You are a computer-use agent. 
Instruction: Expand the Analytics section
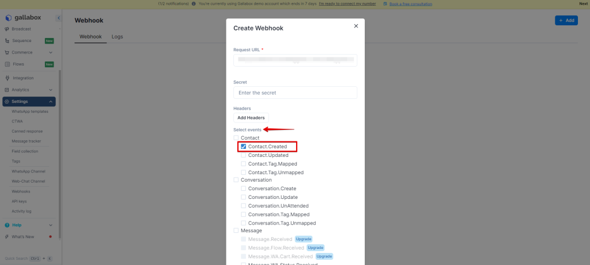[x=51, y=90]
